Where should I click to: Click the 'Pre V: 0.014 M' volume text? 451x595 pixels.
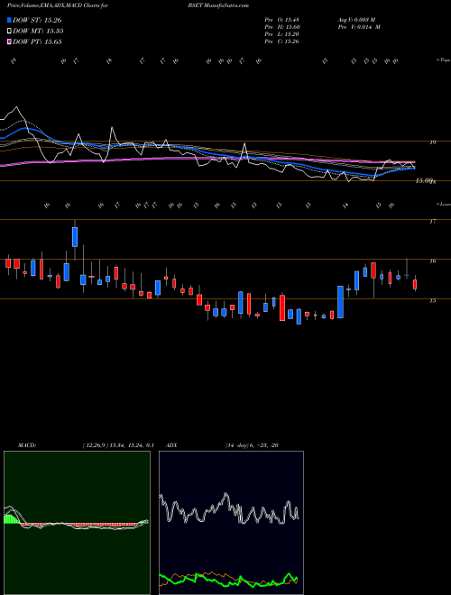click(358, 27)
